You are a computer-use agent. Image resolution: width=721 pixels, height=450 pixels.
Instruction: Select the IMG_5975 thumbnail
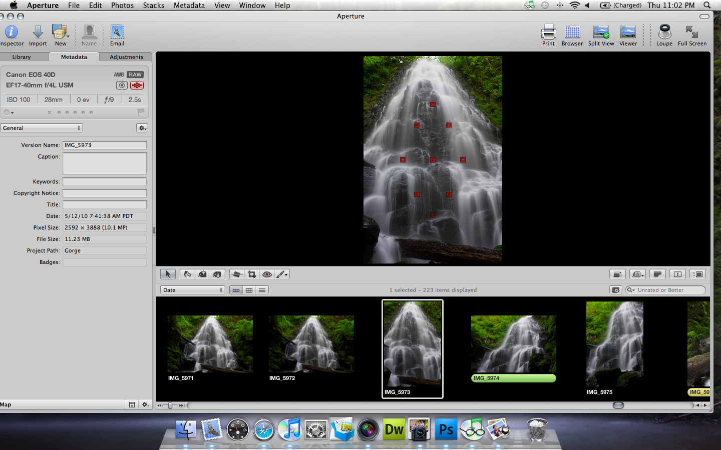615,344
